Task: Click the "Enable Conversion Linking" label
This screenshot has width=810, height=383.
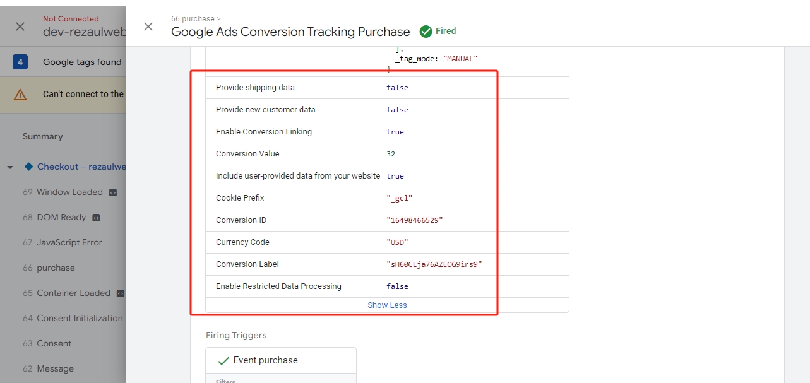Action: point(264,131)
